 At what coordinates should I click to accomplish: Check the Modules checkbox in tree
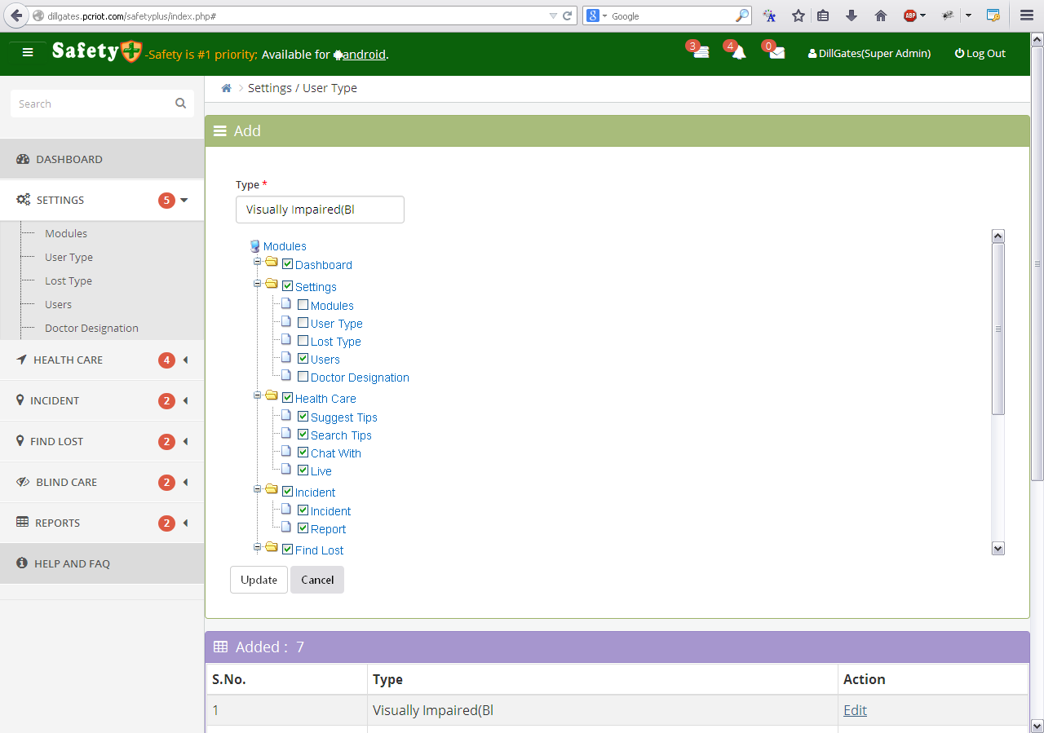coord(303,305)
